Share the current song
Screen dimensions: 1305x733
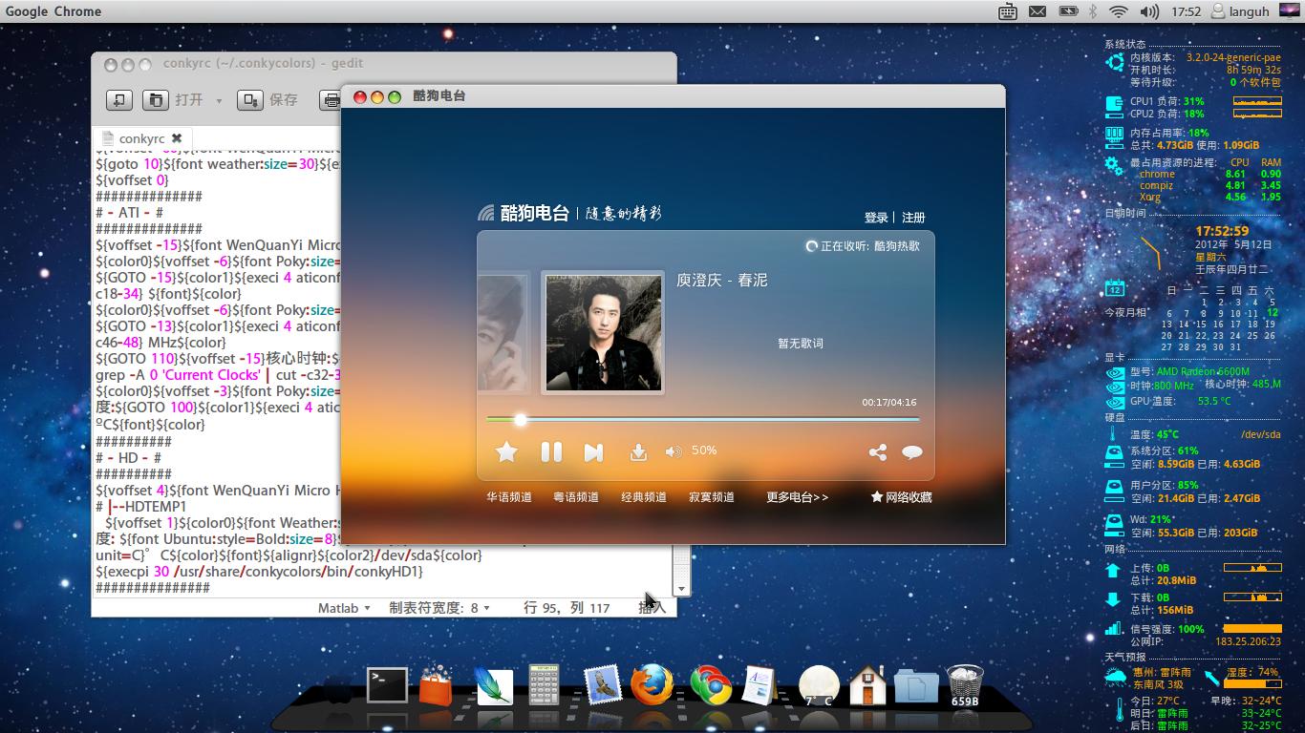pyautogui.click(x=877, y=452)
